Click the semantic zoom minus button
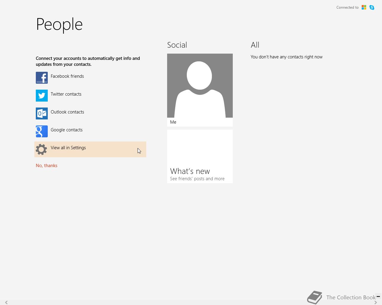 (x=378, y=296)
